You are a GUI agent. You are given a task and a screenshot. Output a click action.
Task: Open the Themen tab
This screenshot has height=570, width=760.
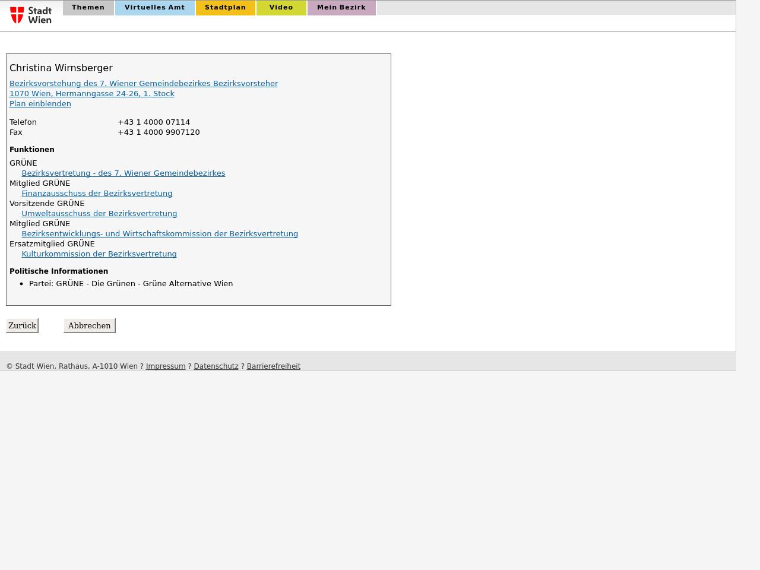88,8
